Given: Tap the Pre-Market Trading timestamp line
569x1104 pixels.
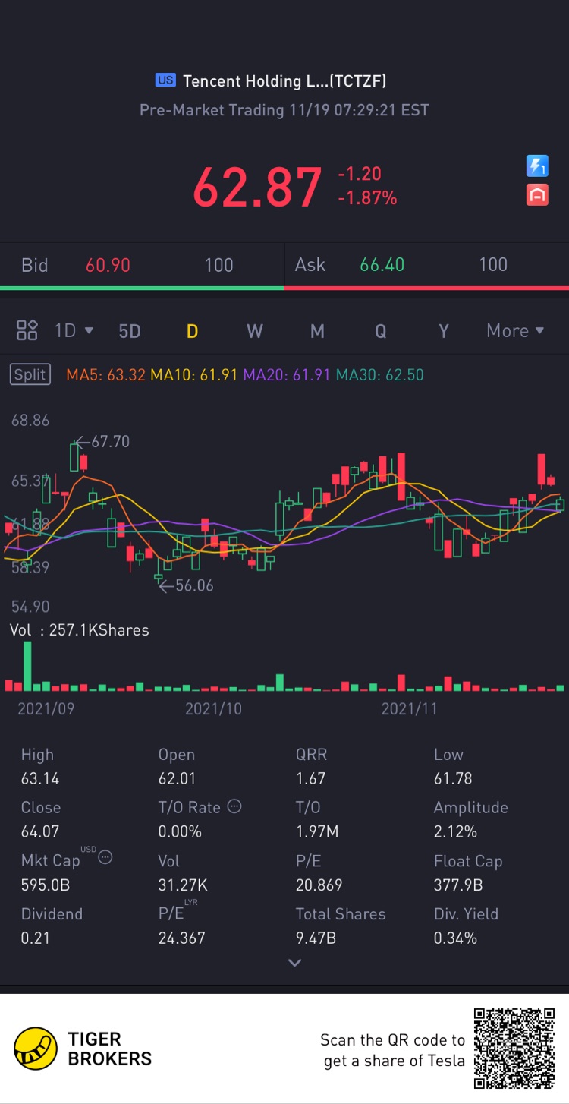Looking at the screenshot, I should coord(284,110).
